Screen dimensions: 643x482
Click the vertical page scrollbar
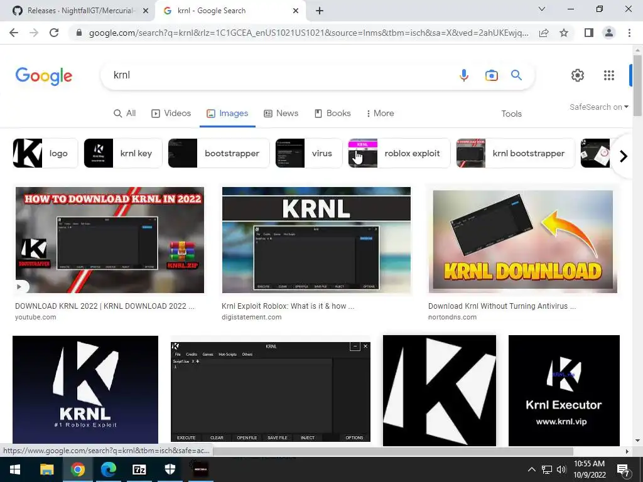tap(637, 85)
